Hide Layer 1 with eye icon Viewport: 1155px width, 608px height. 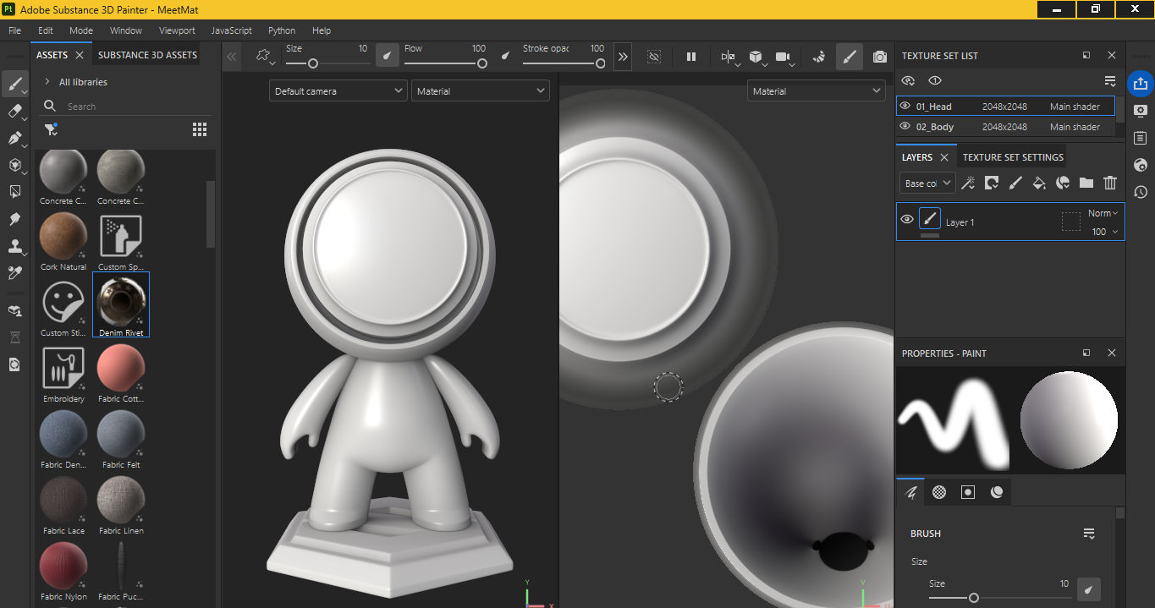[907, 220]
